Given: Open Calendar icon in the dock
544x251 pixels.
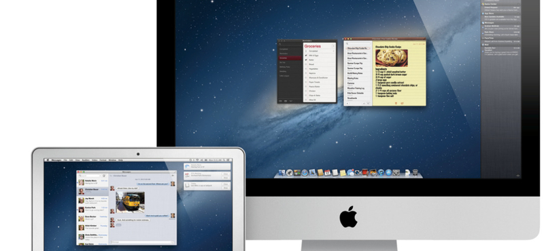Looking at the screenshot, I should click(328, 172).
